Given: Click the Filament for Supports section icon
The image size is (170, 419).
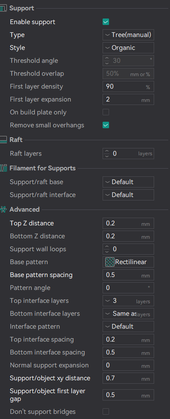Looking at the screenshot, I should [x=3, y=168].
